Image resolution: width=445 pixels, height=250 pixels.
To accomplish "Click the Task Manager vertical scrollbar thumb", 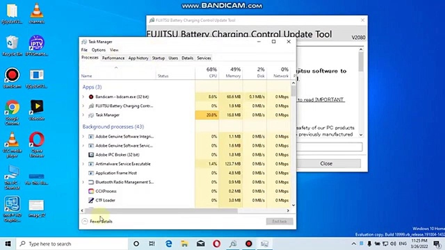I will [293, 91].
